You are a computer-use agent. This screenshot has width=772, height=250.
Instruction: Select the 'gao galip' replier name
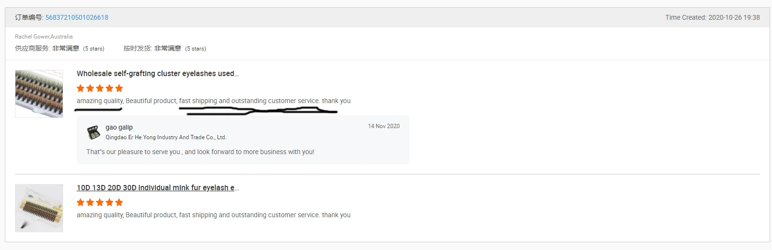coord(119,127)
